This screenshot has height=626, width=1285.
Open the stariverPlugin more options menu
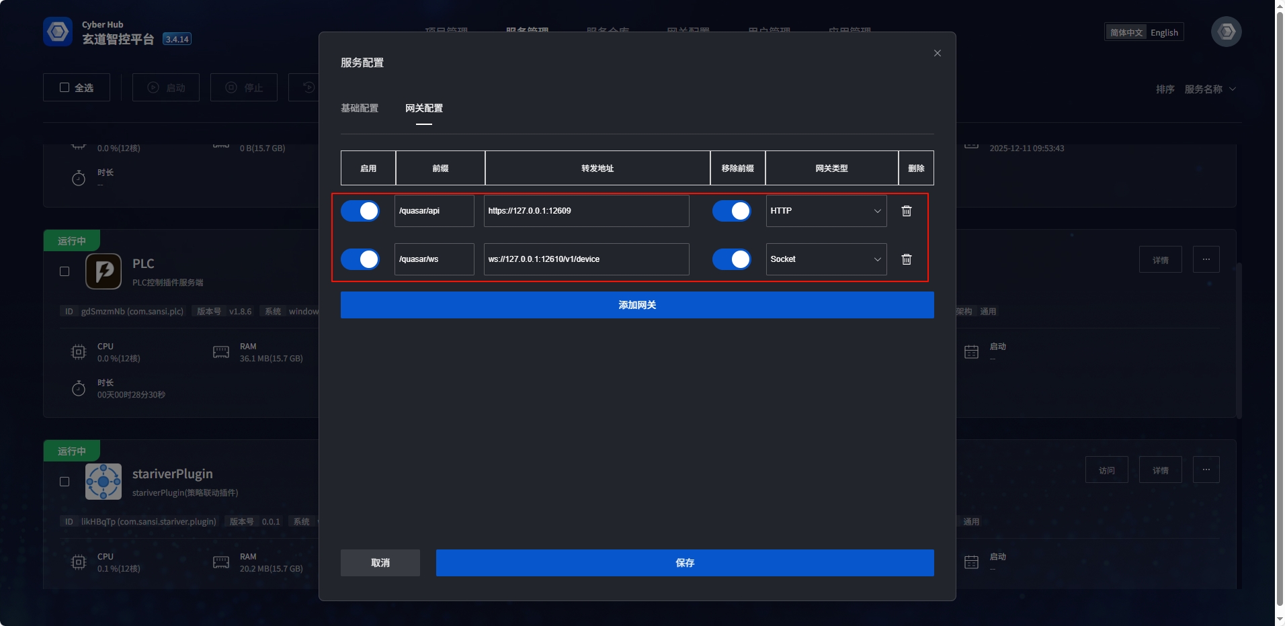click(x=1206, y=469)
